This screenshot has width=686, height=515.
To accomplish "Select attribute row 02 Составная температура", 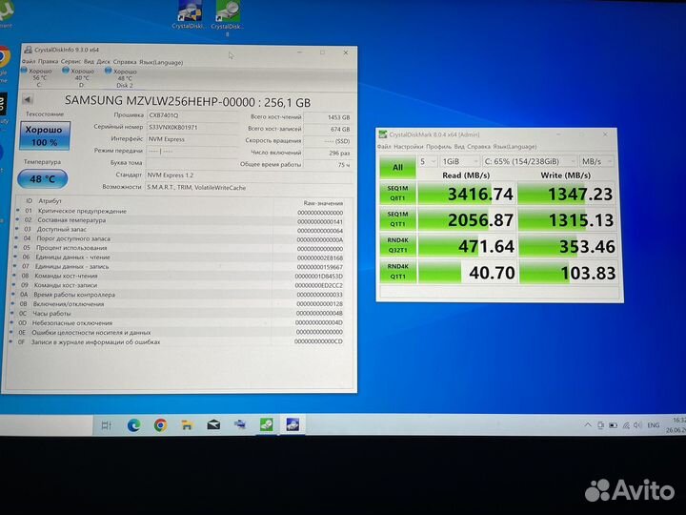I will (181, 220).
